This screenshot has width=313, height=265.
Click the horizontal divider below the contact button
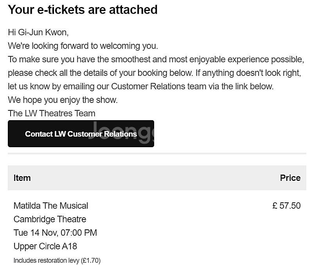coord(157,153)
